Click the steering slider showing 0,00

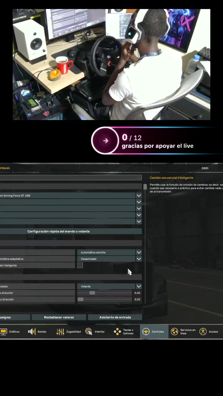pyautogui.click(x=105, y=299)
